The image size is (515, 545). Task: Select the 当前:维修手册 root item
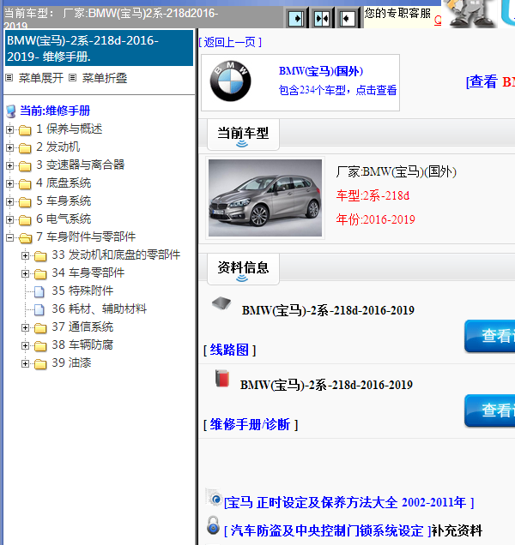click(55, 111)
